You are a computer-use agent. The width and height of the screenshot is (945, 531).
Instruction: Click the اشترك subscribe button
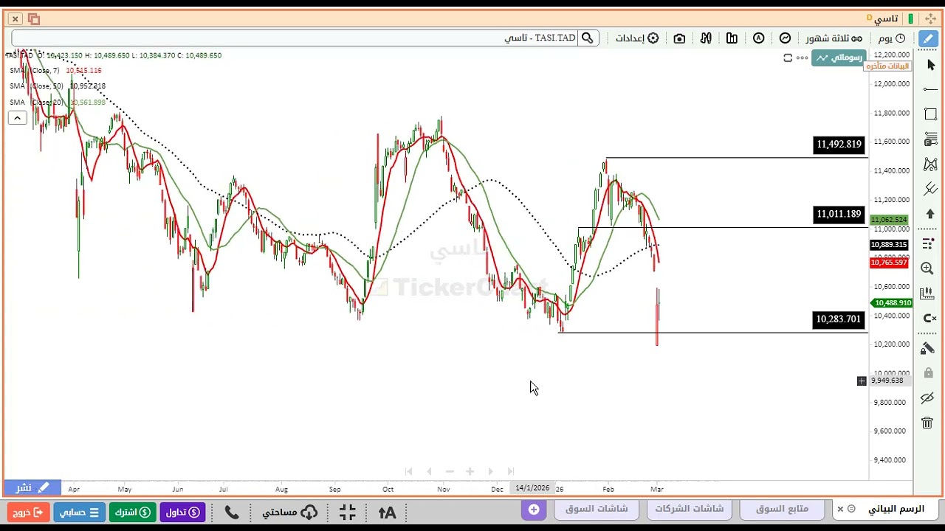133,512
